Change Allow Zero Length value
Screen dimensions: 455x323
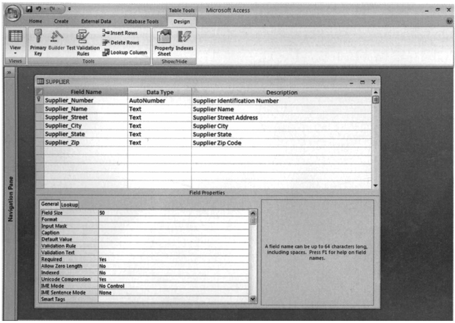pyautogui.click(x=173, y=266)
